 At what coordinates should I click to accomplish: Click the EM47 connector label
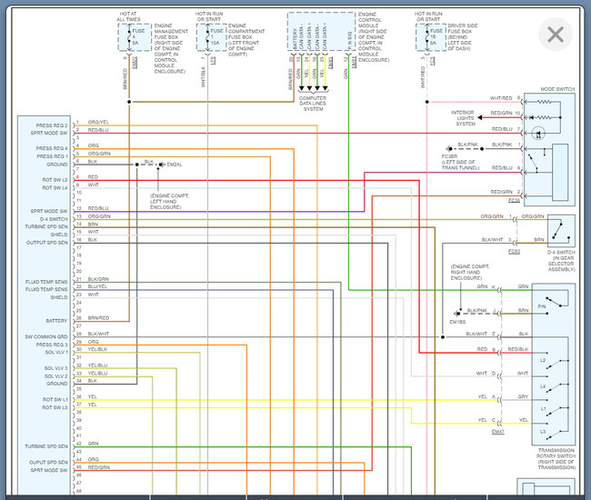(x=498, y=432)
